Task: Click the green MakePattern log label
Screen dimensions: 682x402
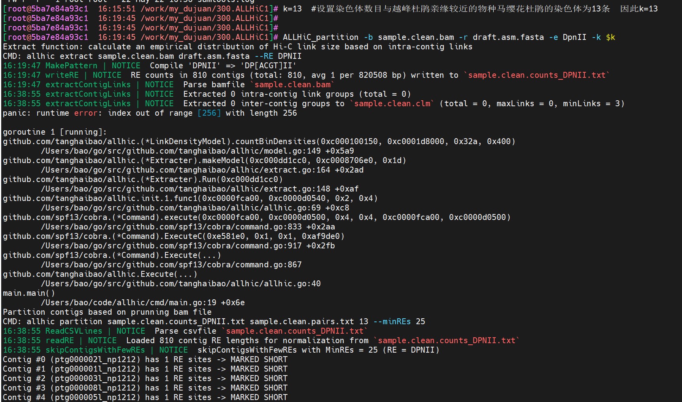Action: 71,66
